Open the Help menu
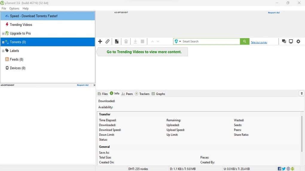 coord(25,9)
